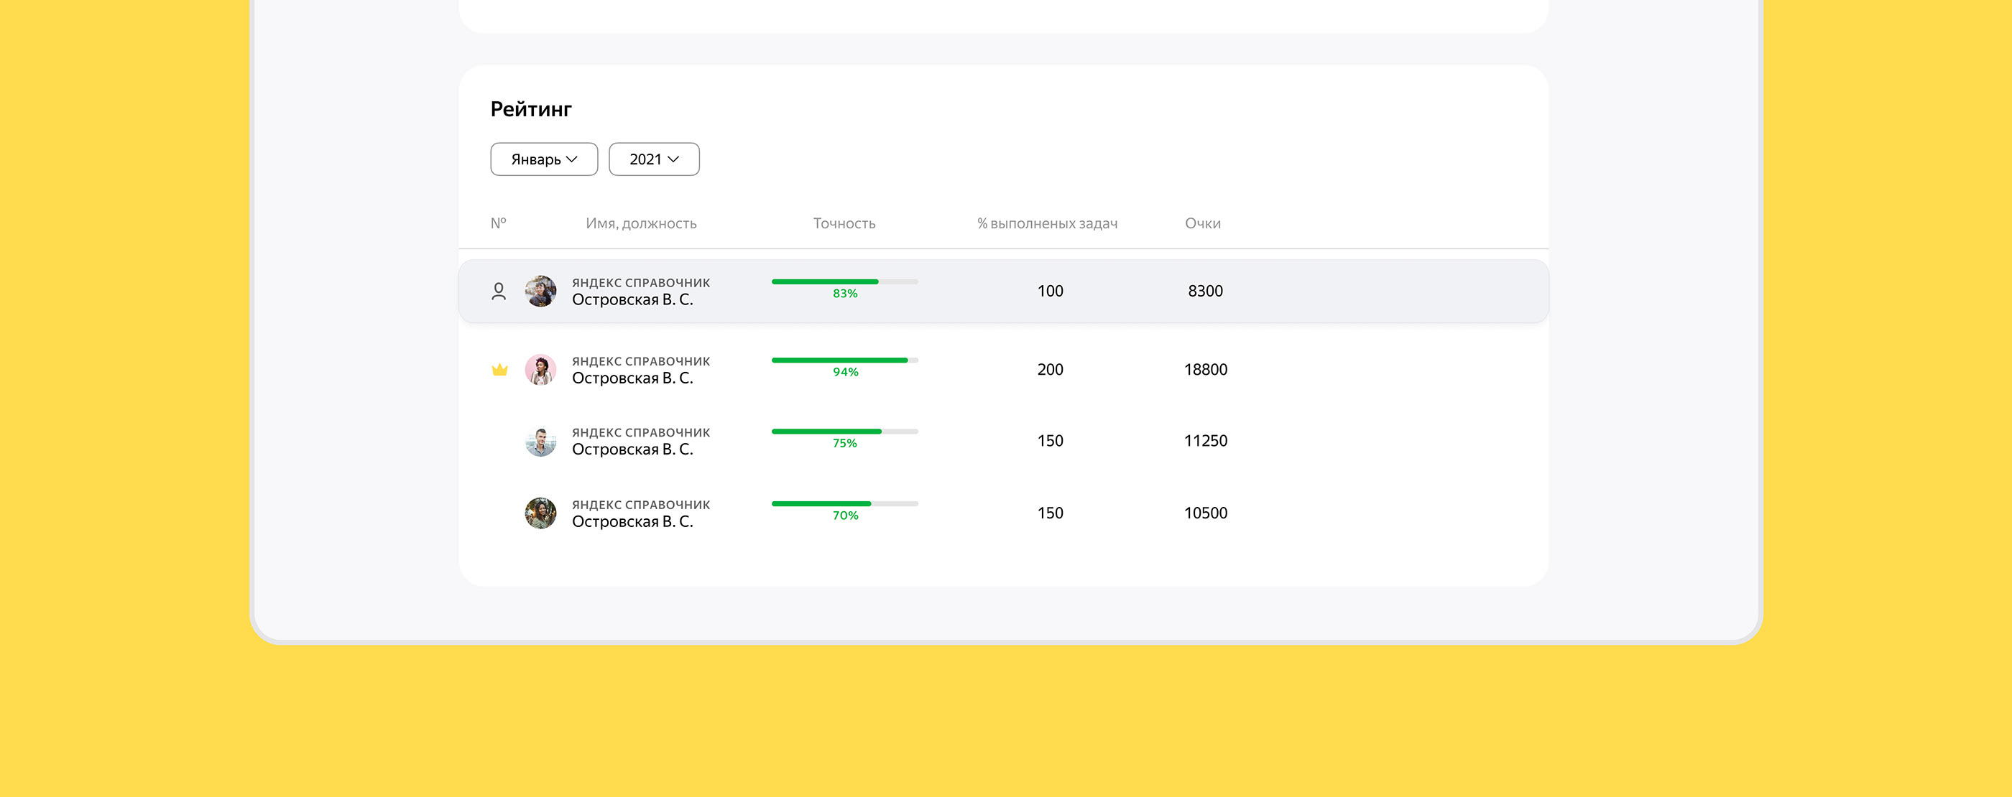Click the 75% accuracy progress bar
The image size is (2012, 797).
[844, 432]
